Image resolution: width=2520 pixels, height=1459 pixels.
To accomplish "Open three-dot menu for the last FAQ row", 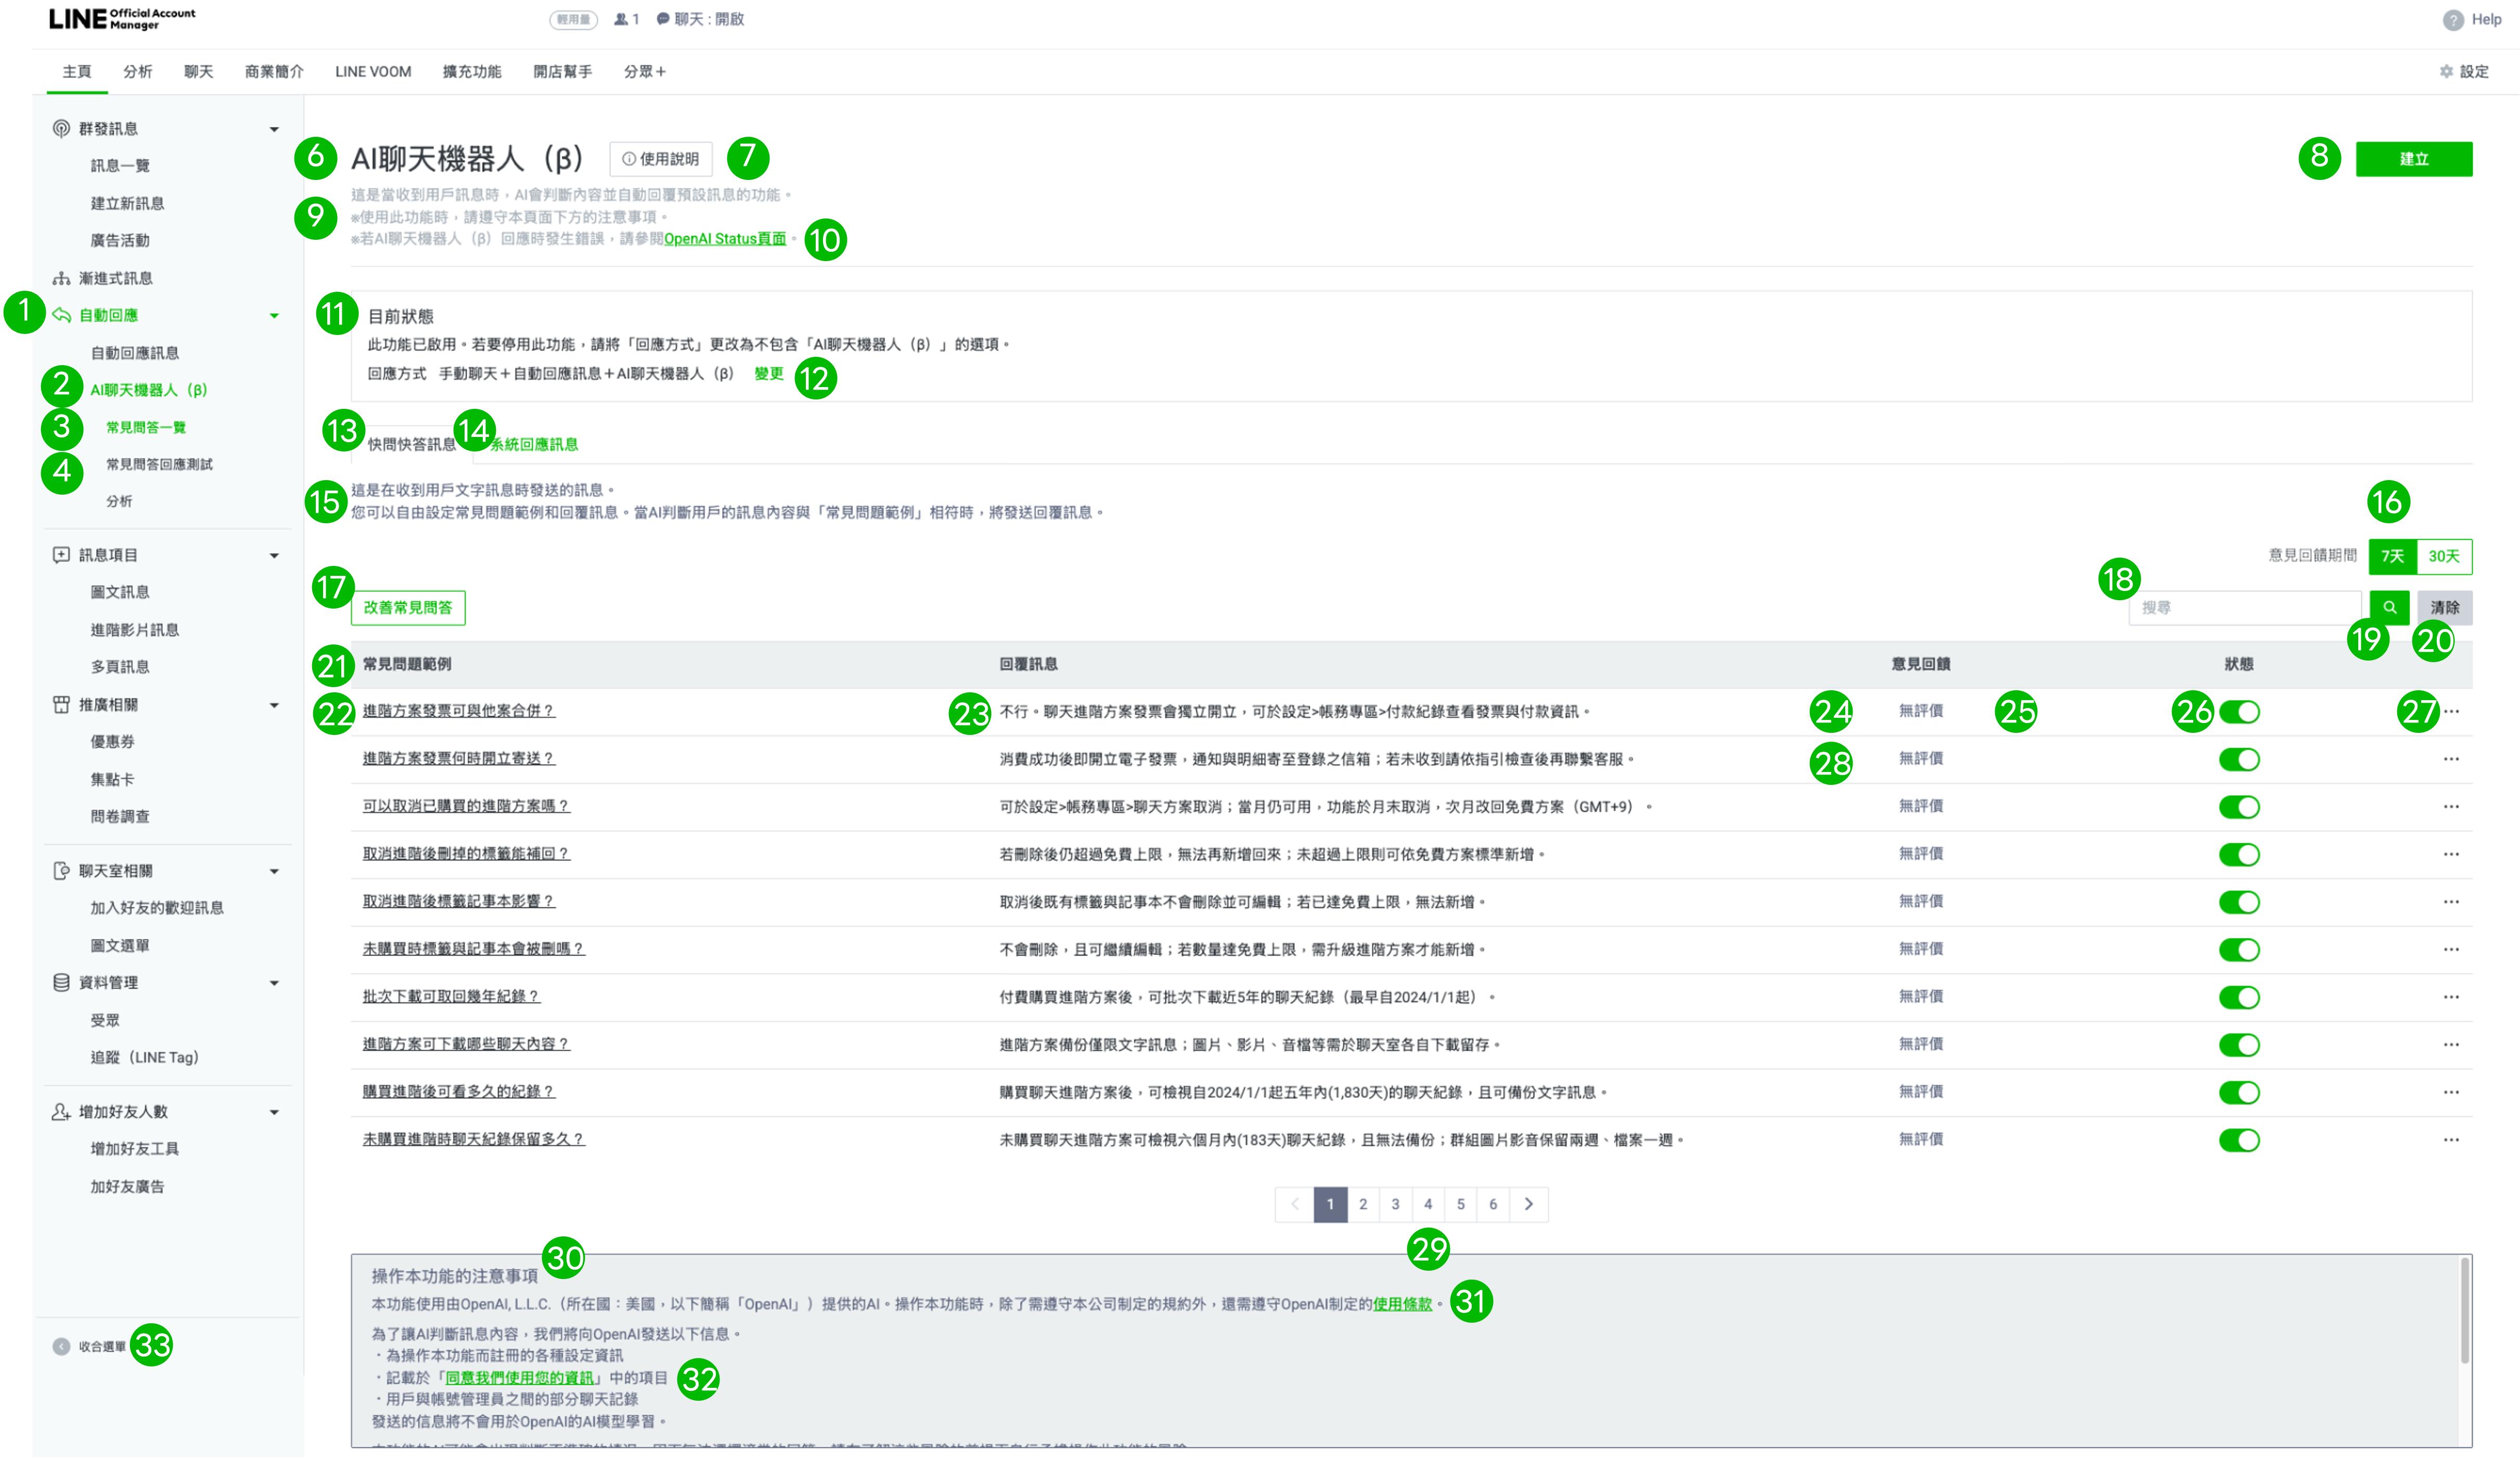I will (2451, 1140).
